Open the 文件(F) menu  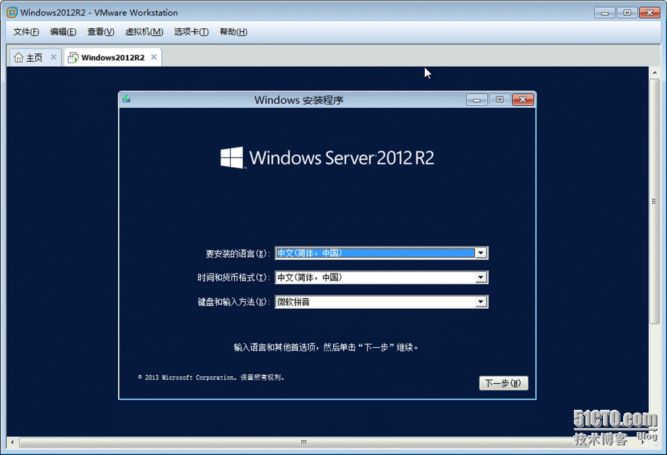click(x=26, y=32)
